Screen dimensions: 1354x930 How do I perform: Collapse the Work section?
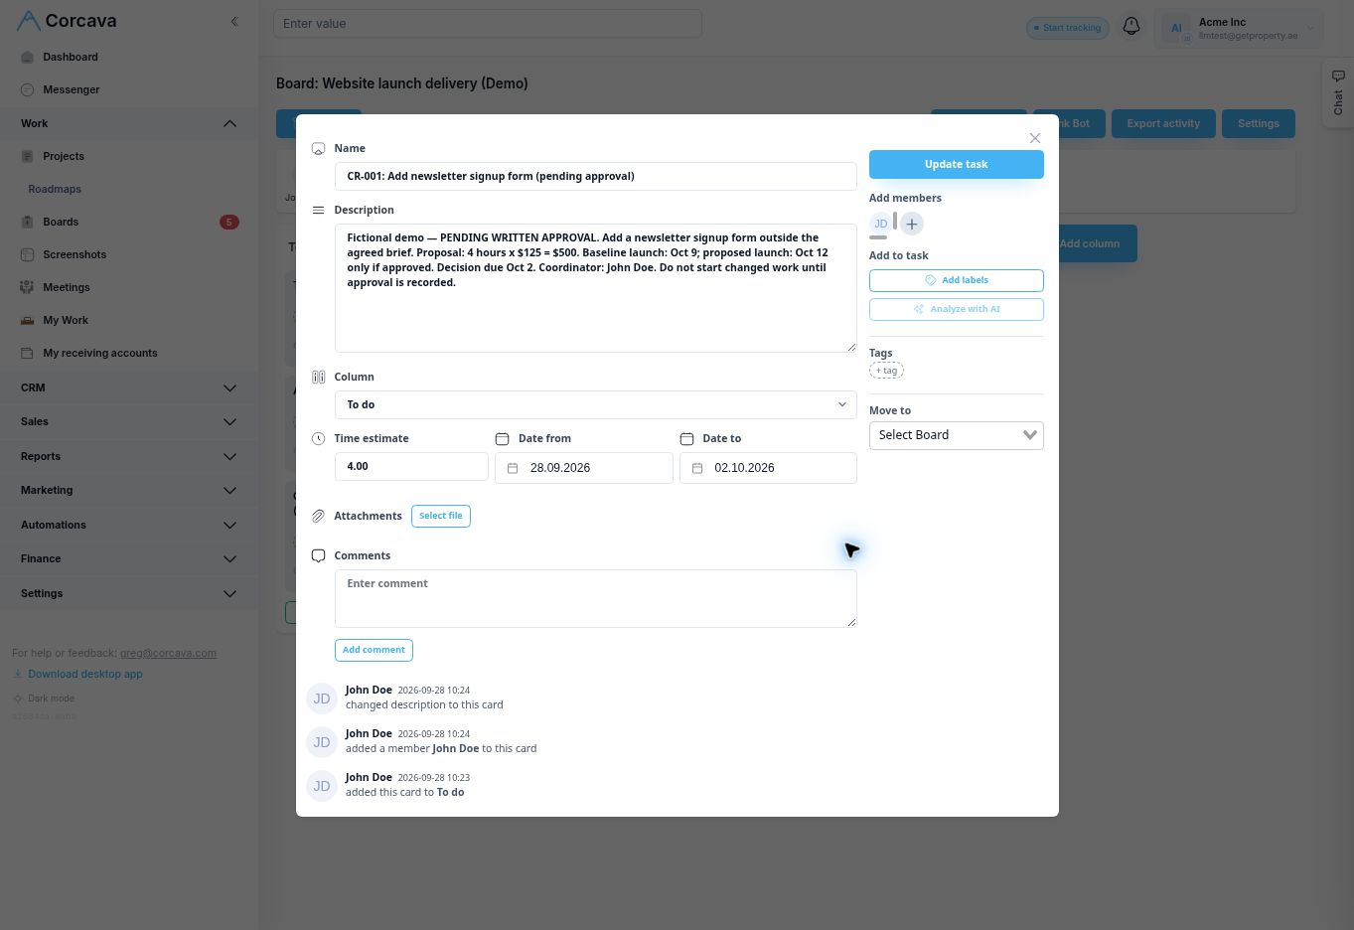click(x=129, y=123)
